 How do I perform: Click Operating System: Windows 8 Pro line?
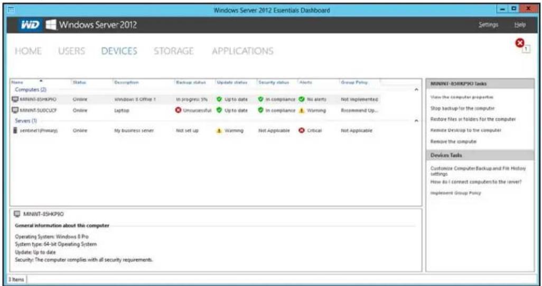pos(51,237)
